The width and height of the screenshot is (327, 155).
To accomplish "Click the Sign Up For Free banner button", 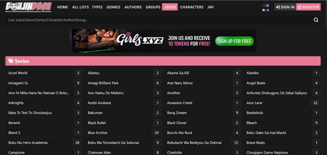I will point(234,41).
